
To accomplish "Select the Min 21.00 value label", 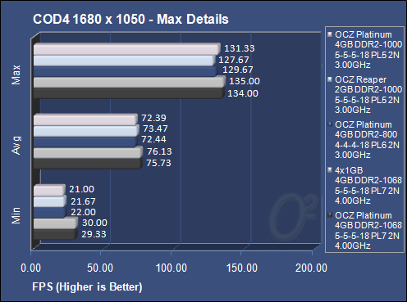I will tap(81, 189).
